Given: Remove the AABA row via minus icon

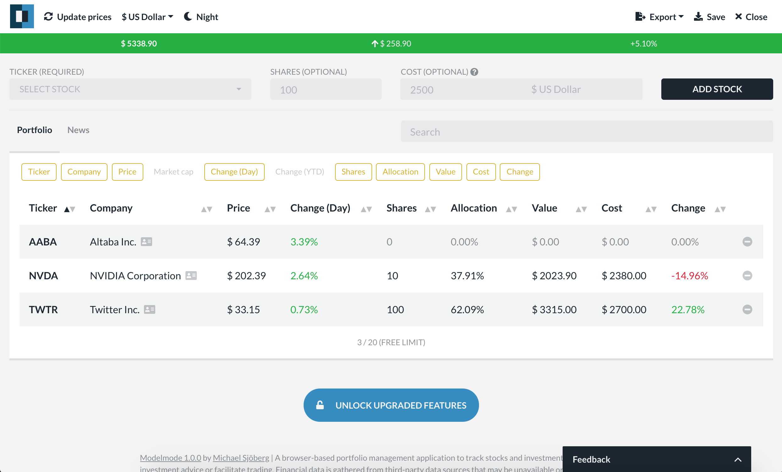Looking at the screenshot, I should [x=747, y=242].
